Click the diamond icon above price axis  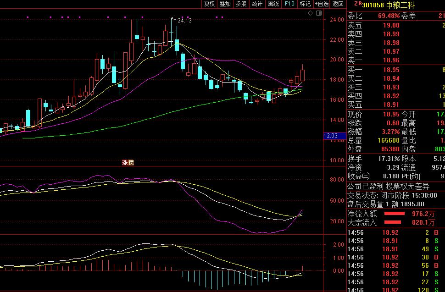(x=310, y=14)
